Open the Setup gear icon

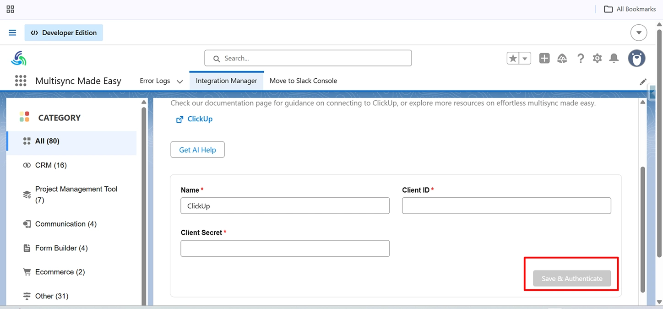tap(597, 58)
